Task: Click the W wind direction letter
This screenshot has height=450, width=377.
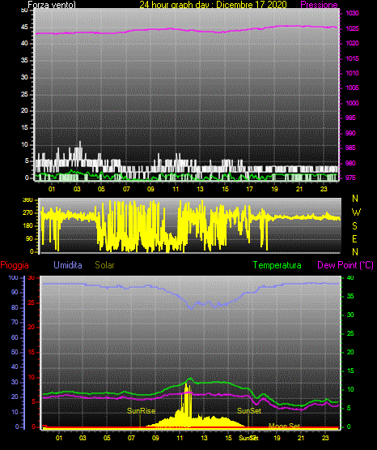Action: [356, 212]
